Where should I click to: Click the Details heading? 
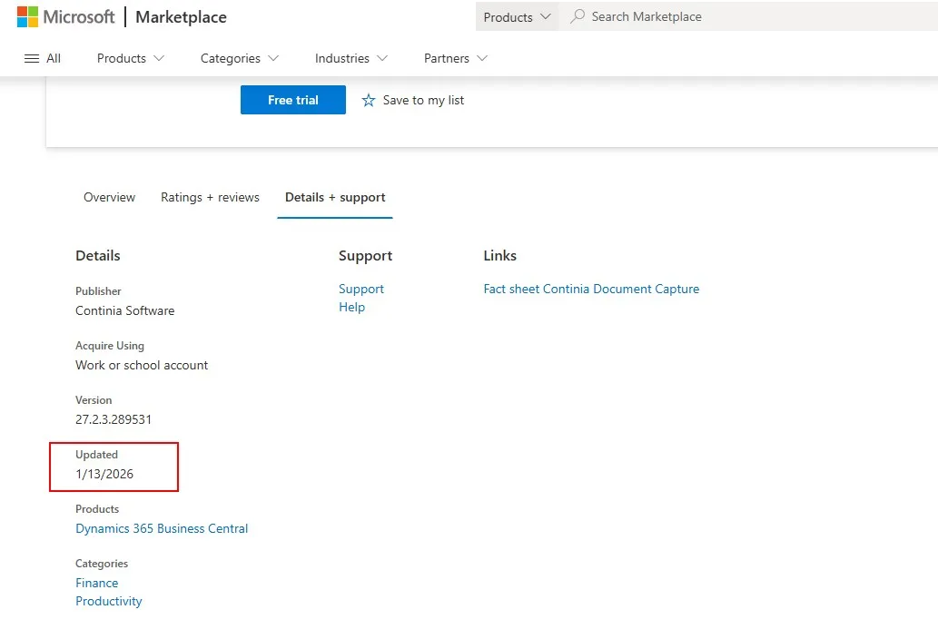[x=98, y=255]
